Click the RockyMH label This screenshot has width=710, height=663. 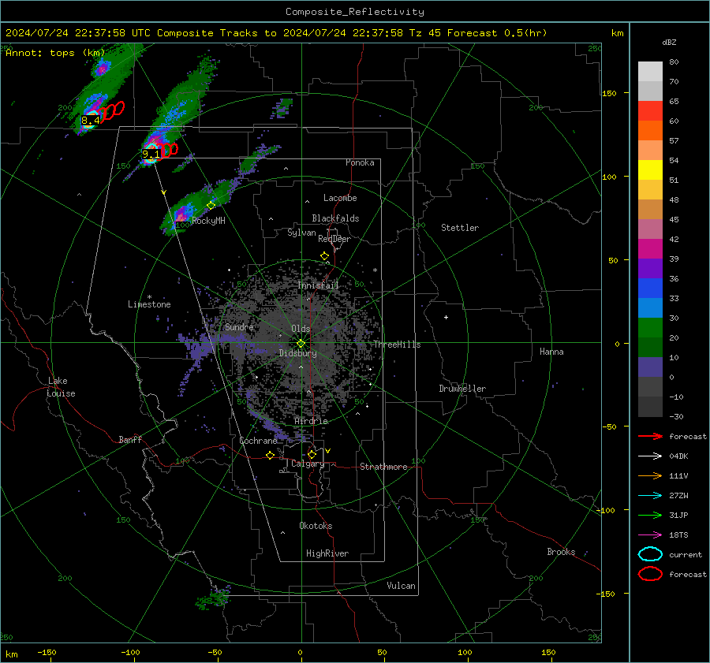pos(208,221)
